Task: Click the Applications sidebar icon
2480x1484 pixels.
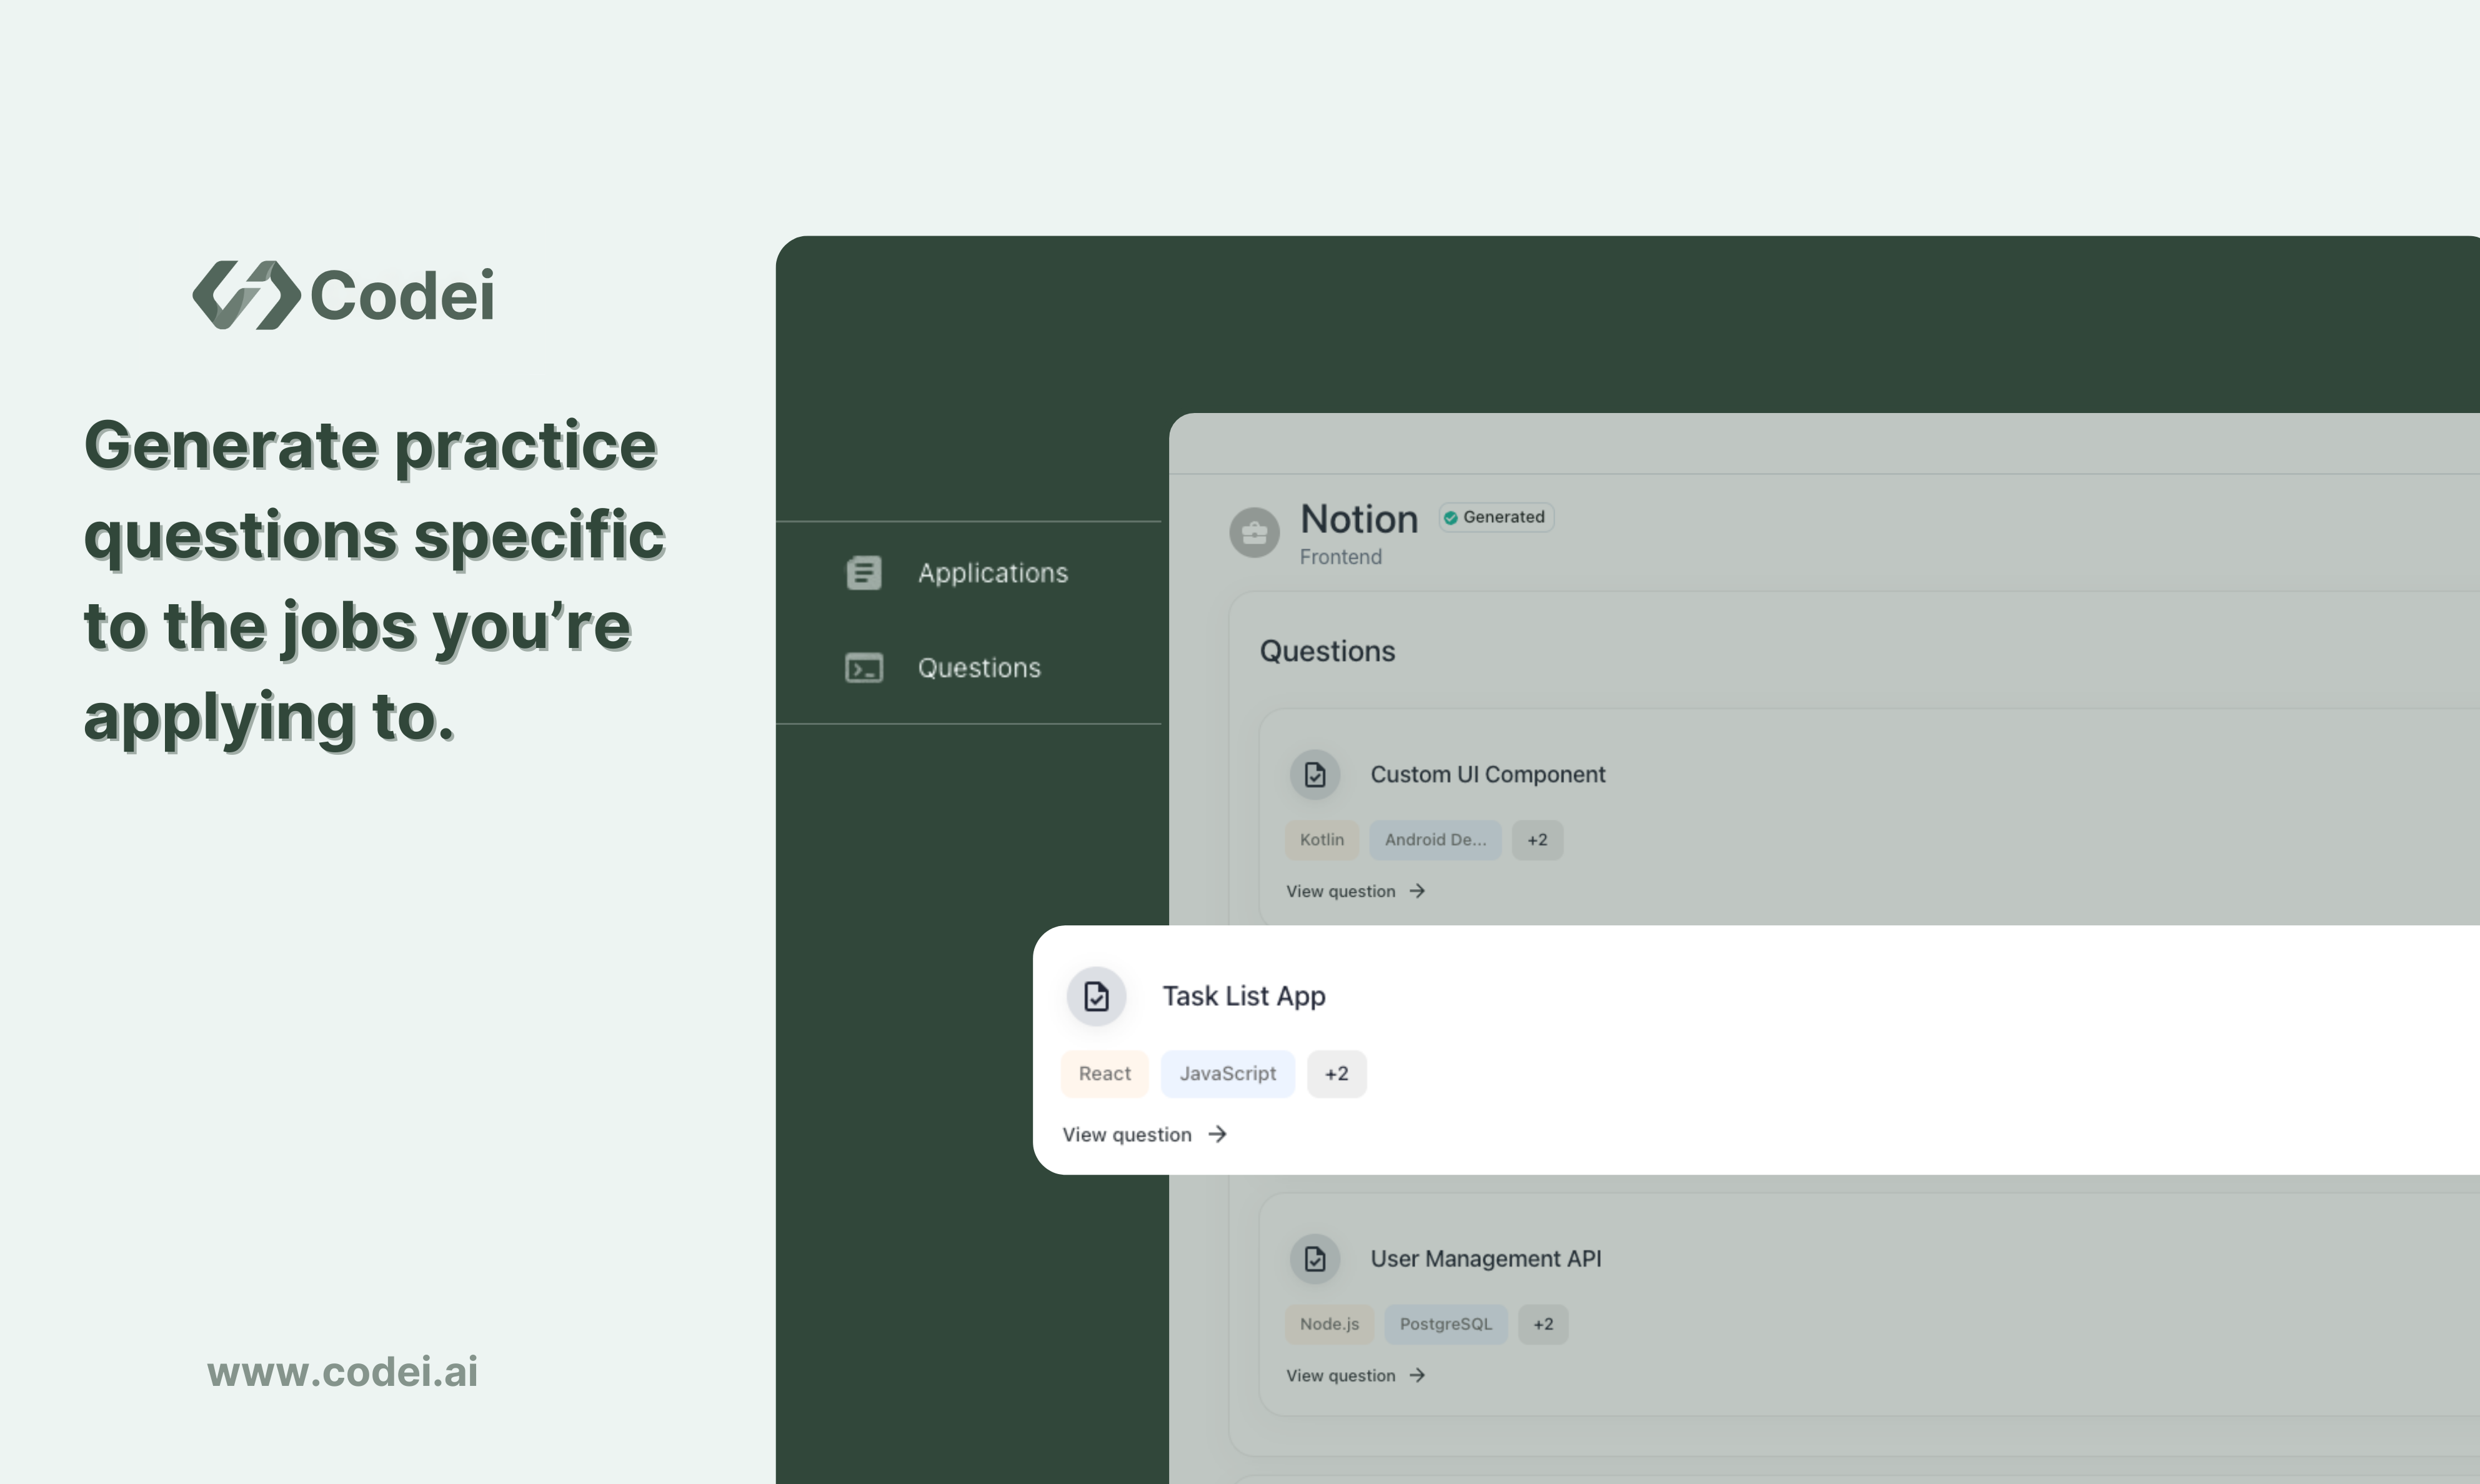Action: 863,573
